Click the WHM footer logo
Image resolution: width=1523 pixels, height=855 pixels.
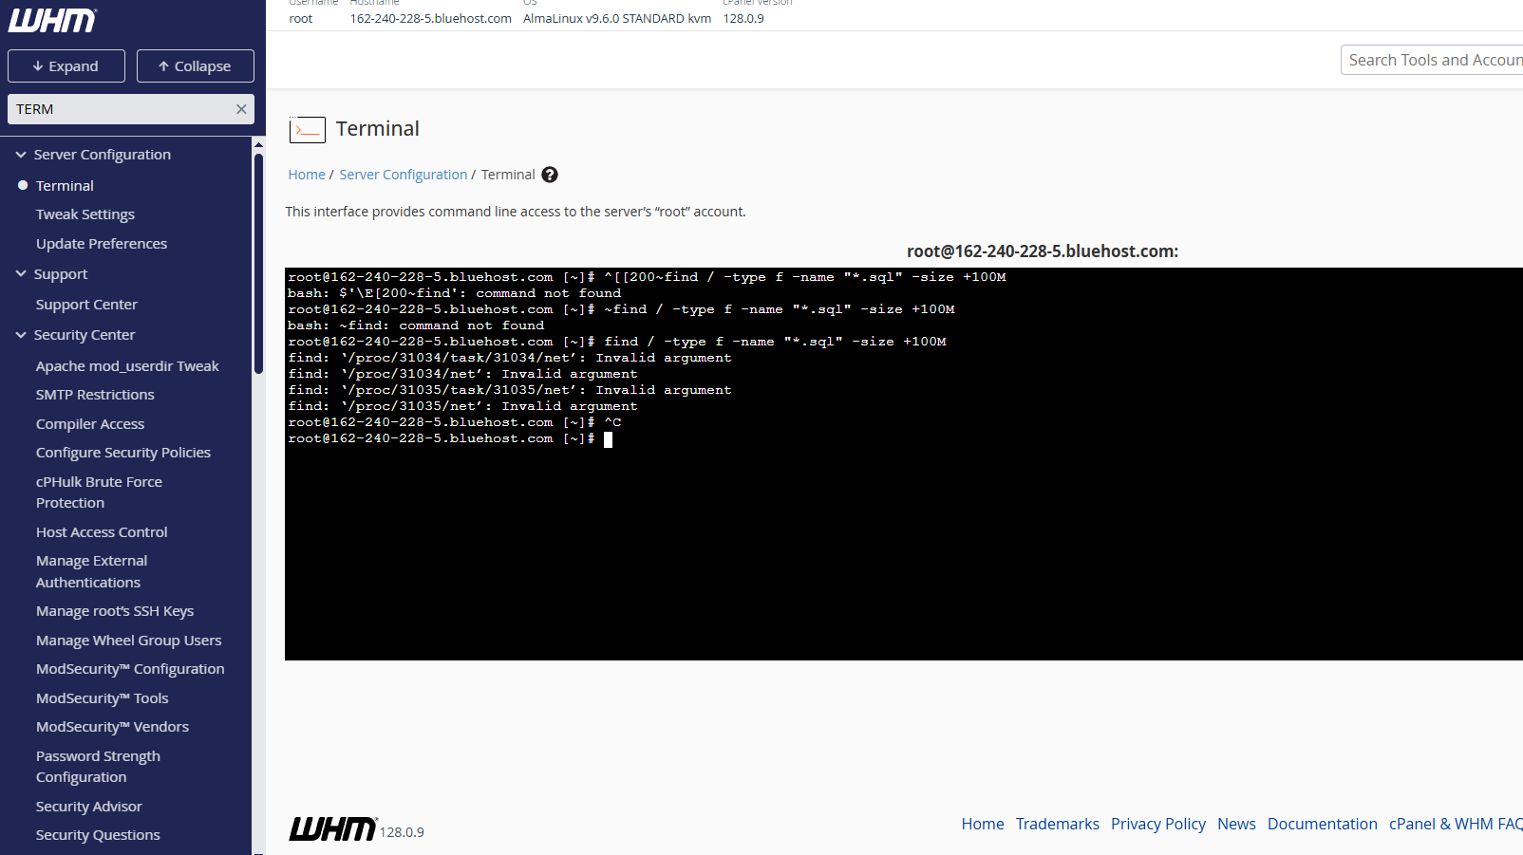[333, 828]
